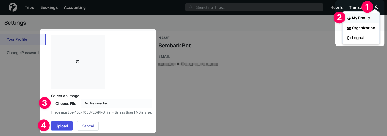Switch to the Change Password tab
The image size is (387, 136).
click(23, 53)
